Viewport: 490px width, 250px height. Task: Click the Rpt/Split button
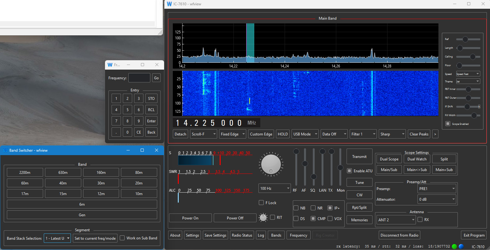click(359, 207)
